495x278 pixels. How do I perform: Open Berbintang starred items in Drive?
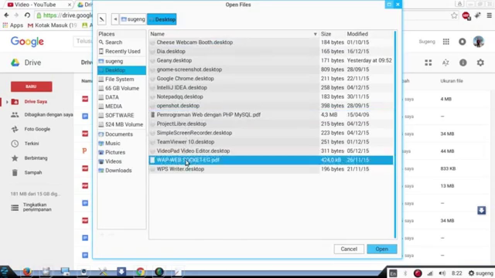[x=36, y=158]
